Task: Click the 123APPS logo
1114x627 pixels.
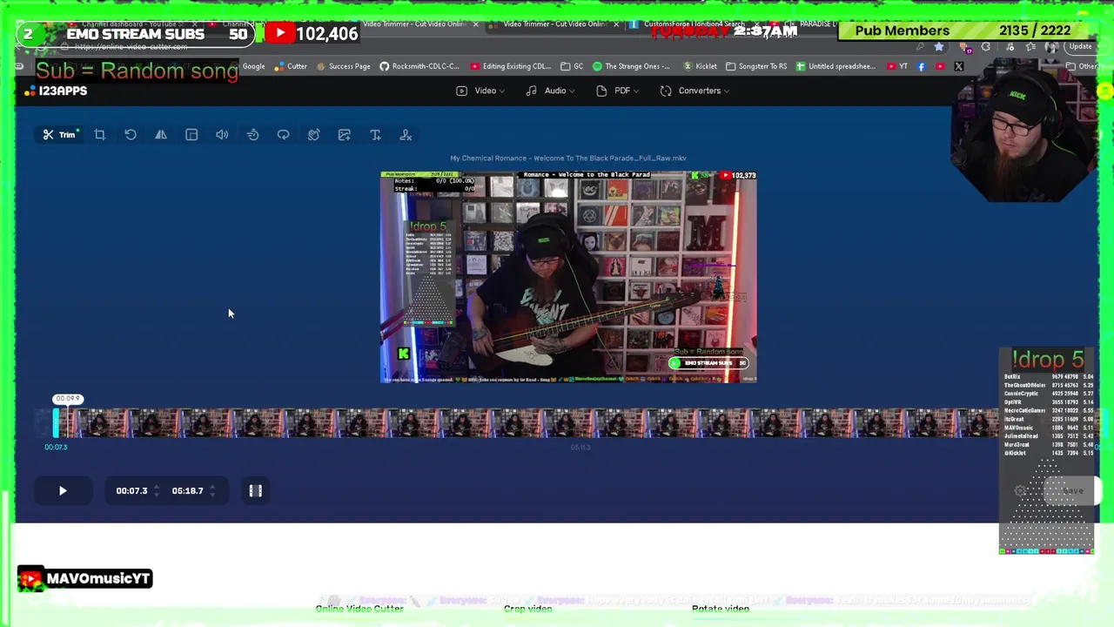Action: (x=57, y=91)
